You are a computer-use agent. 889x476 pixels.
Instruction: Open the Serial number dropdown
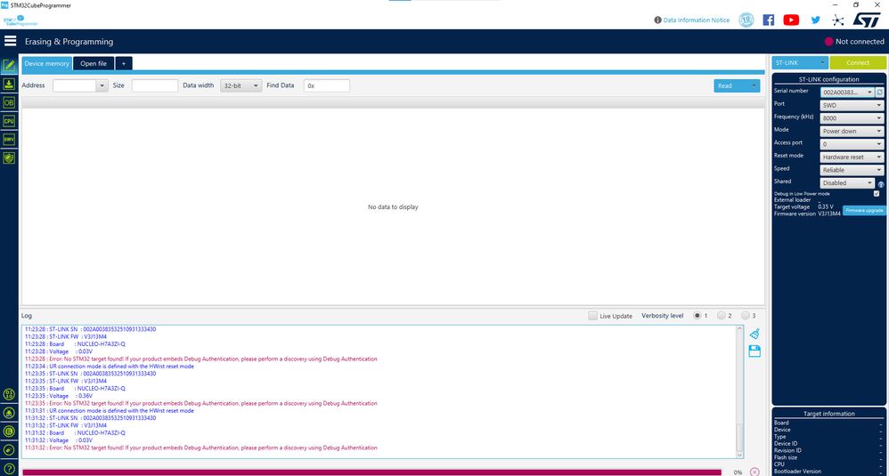(847, 92)
